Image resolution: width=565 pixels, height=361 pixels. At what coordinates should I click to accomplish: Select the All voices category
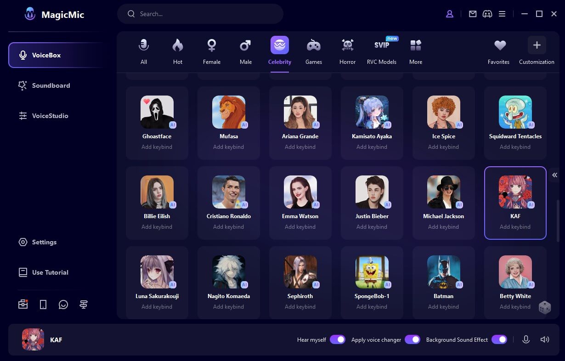click(144, 51)
